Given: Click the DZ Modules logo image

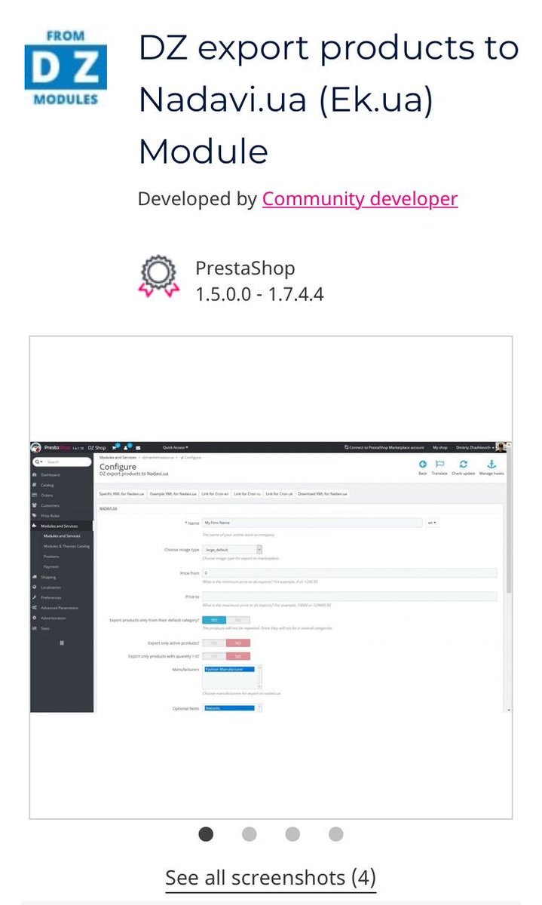Looking at the screenshot, I should [x=66, y=67].
